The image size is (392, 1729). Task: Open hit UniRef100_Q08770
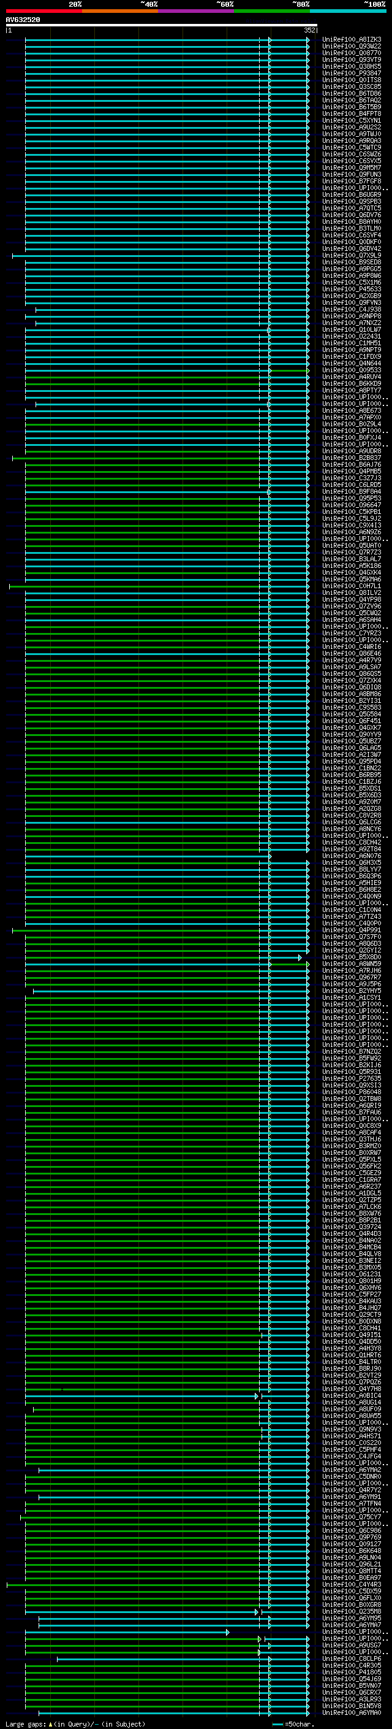tap(352, 53)
